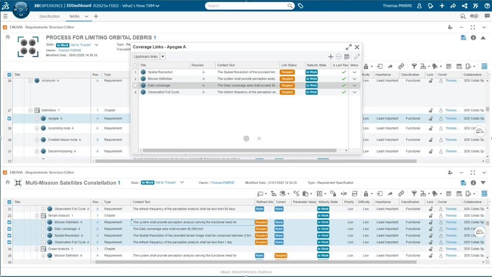Select the NASA tab
Image resolution: width=492 pixels, height=277 pixels.
(x=74, y=16)
